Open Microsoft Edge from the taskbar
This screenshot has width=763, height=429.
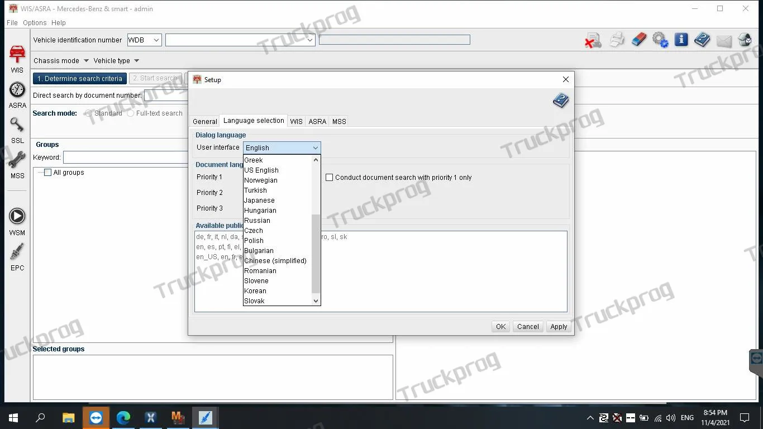(x=123, y=417)
